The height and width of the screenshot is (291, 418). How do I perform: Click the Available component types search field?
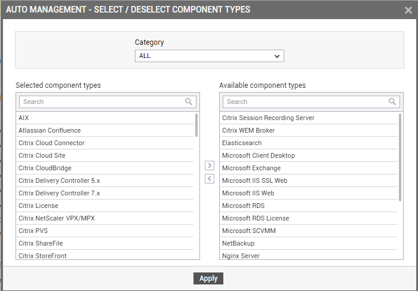[311, 102]
